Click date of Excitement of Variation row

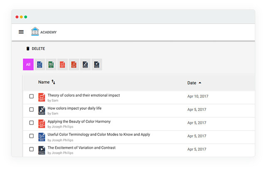(197, 149)
